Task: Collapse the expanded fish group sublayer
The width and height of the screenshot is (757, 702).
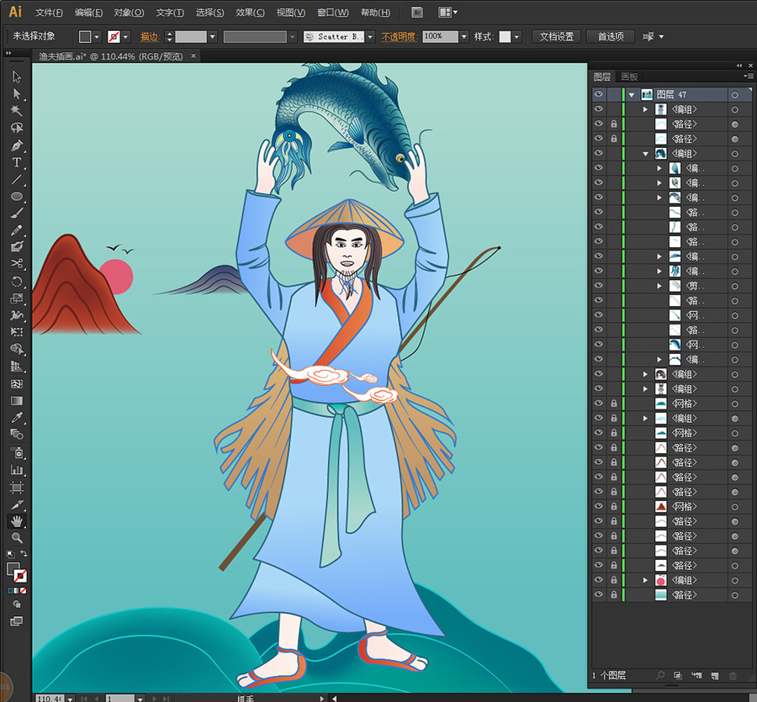Action: (645, 154)
